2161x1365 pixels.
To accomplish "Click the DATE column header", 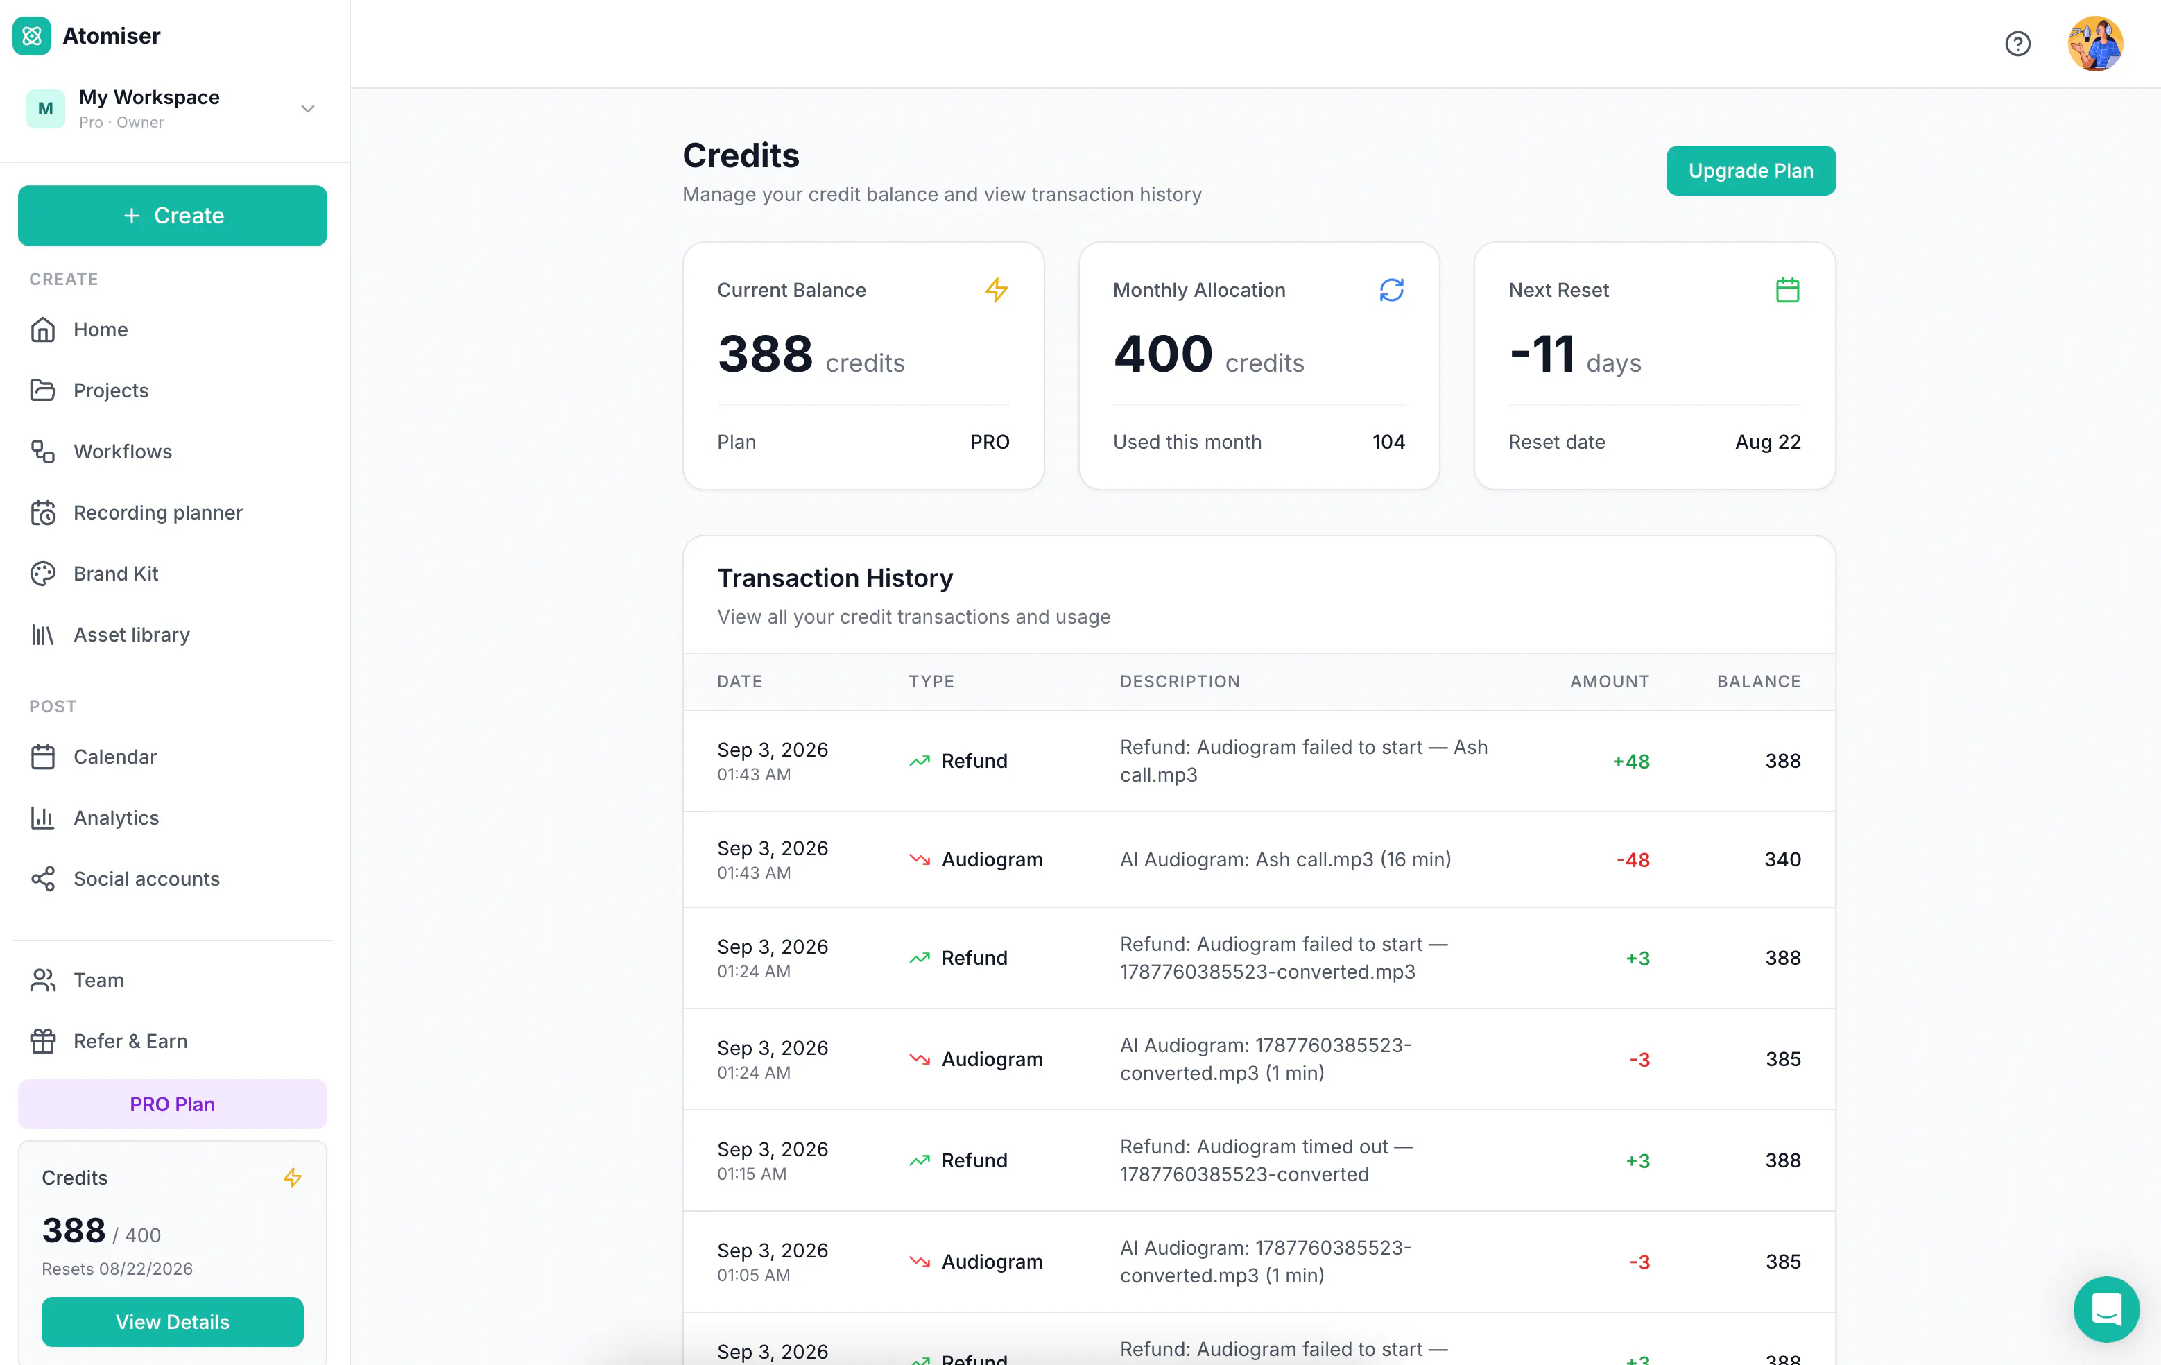I will click(x=739, y=682).
